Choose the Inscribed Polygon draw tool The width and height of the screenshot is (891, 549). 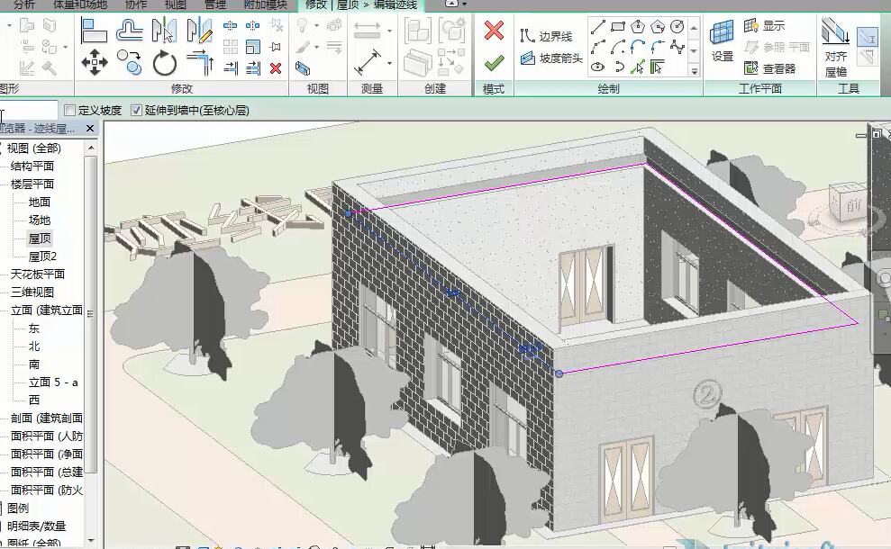click(638, 27)
